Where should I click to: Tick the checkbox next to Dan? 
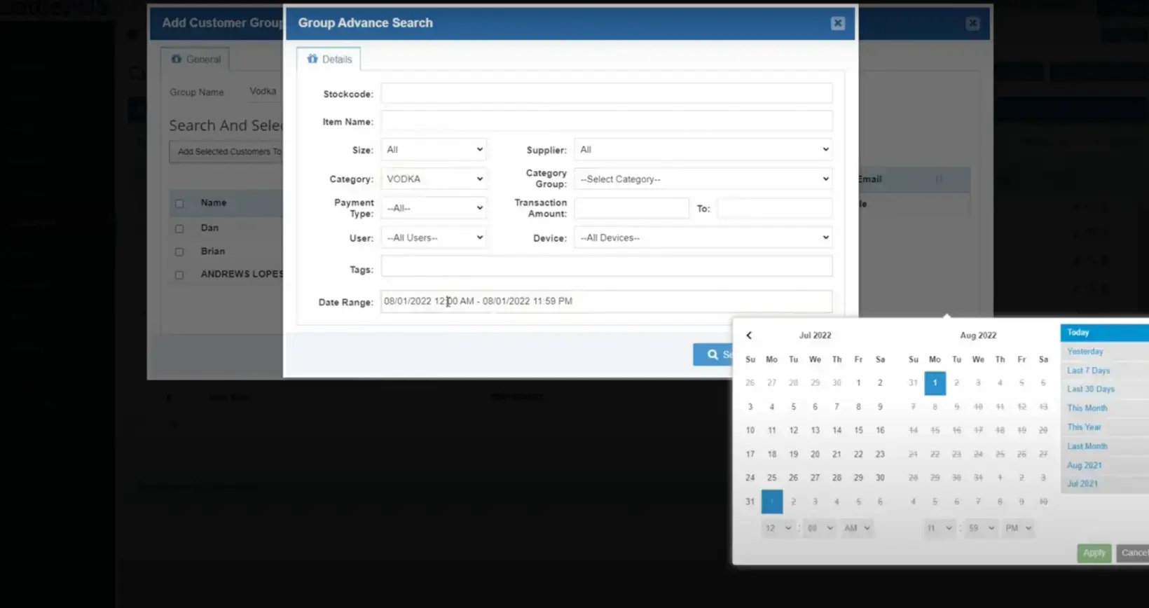point(179,228)
